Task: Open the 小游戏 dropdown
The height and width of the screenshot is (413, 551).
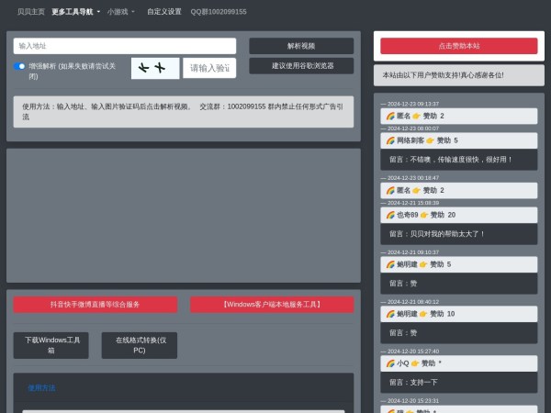Action: tap(121, 12)
